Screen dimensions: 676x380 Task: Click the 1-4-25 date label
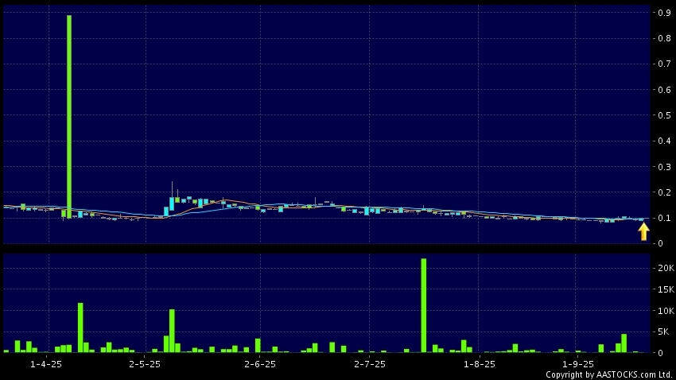click(x=45, y=364)
